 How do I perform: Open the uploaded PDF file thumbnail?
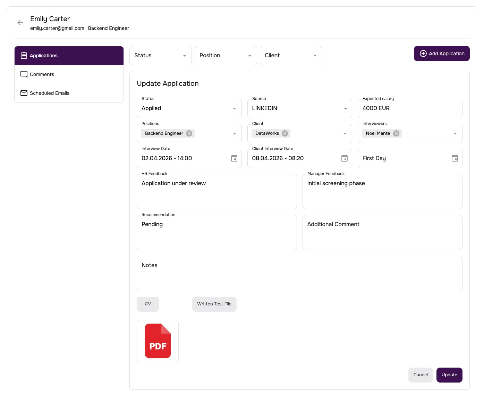(x=158, y=341)
